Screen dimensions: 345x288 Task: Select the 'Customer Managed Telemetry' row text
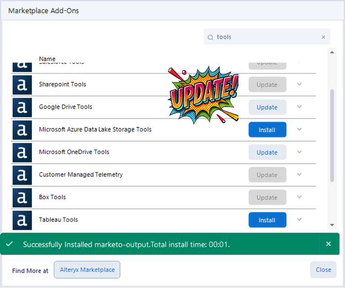pyautogui.click(x=81, y=174)
